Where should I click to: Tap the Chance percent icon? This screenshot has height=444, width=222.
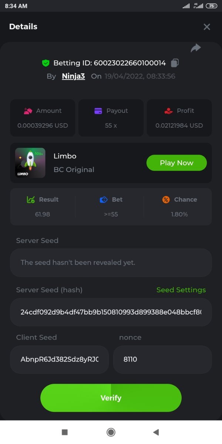coord(166,199)
